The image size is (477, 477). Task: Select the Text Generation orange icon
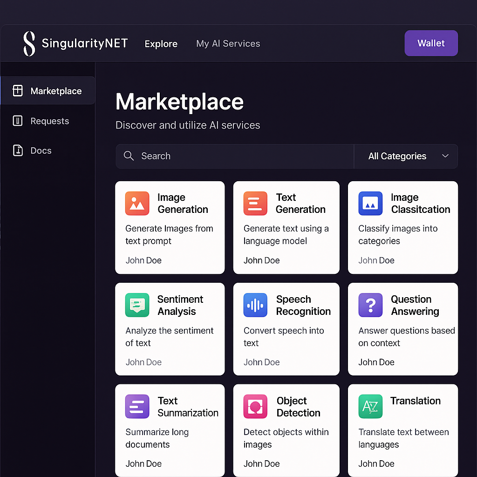255,204
